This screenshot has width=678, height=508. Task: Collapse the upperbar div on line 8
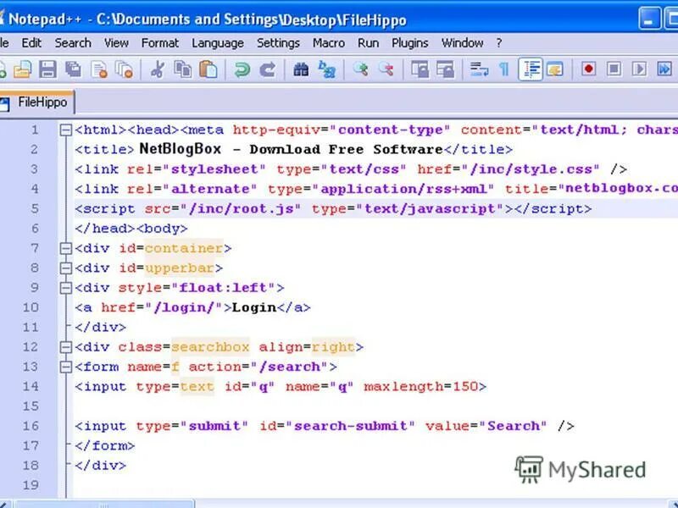65,268
